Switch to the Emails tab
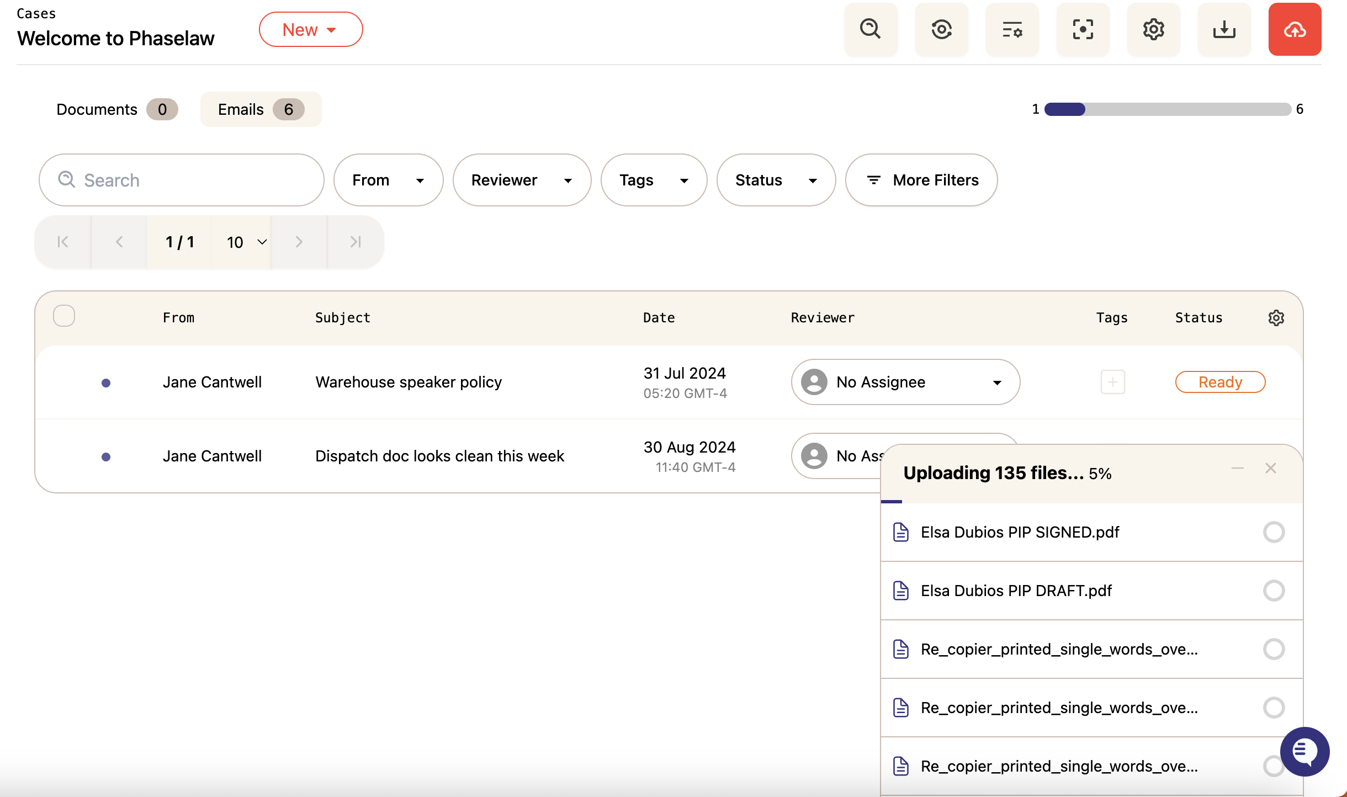The width and height of the screenshot is (1347, 797). click(261, 109)
